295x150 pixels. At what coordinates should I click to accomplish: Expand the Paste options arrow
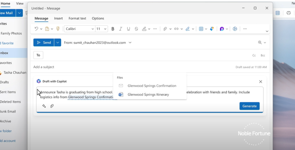tap(52, 29)
